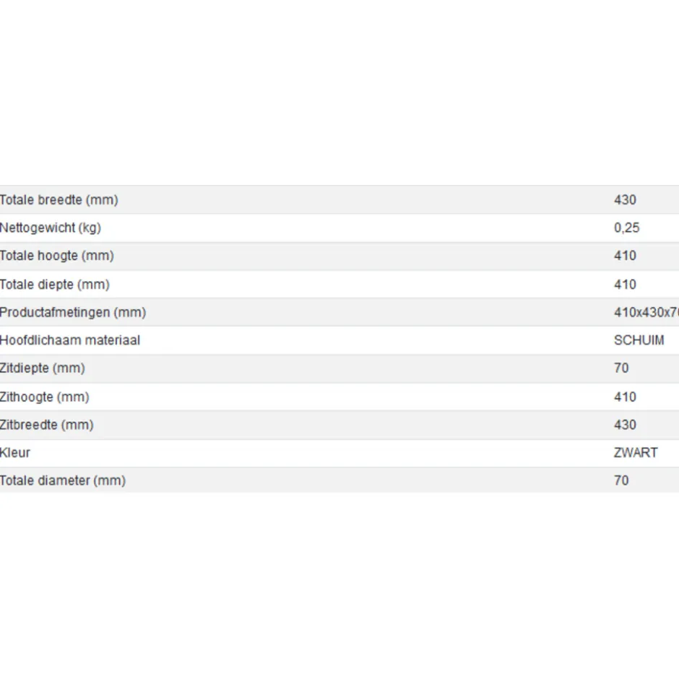Select the ZWART color value
This screenshot has height=679, width=679.
click(x=636, y=453)
